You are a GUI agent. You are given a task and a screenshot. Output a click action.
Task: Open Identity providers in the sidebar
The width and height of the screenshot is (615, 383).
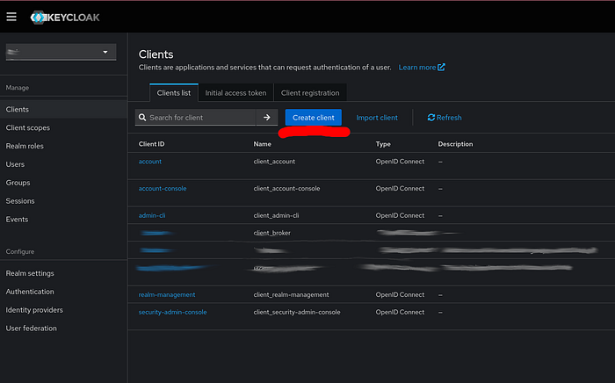[63, 310]
